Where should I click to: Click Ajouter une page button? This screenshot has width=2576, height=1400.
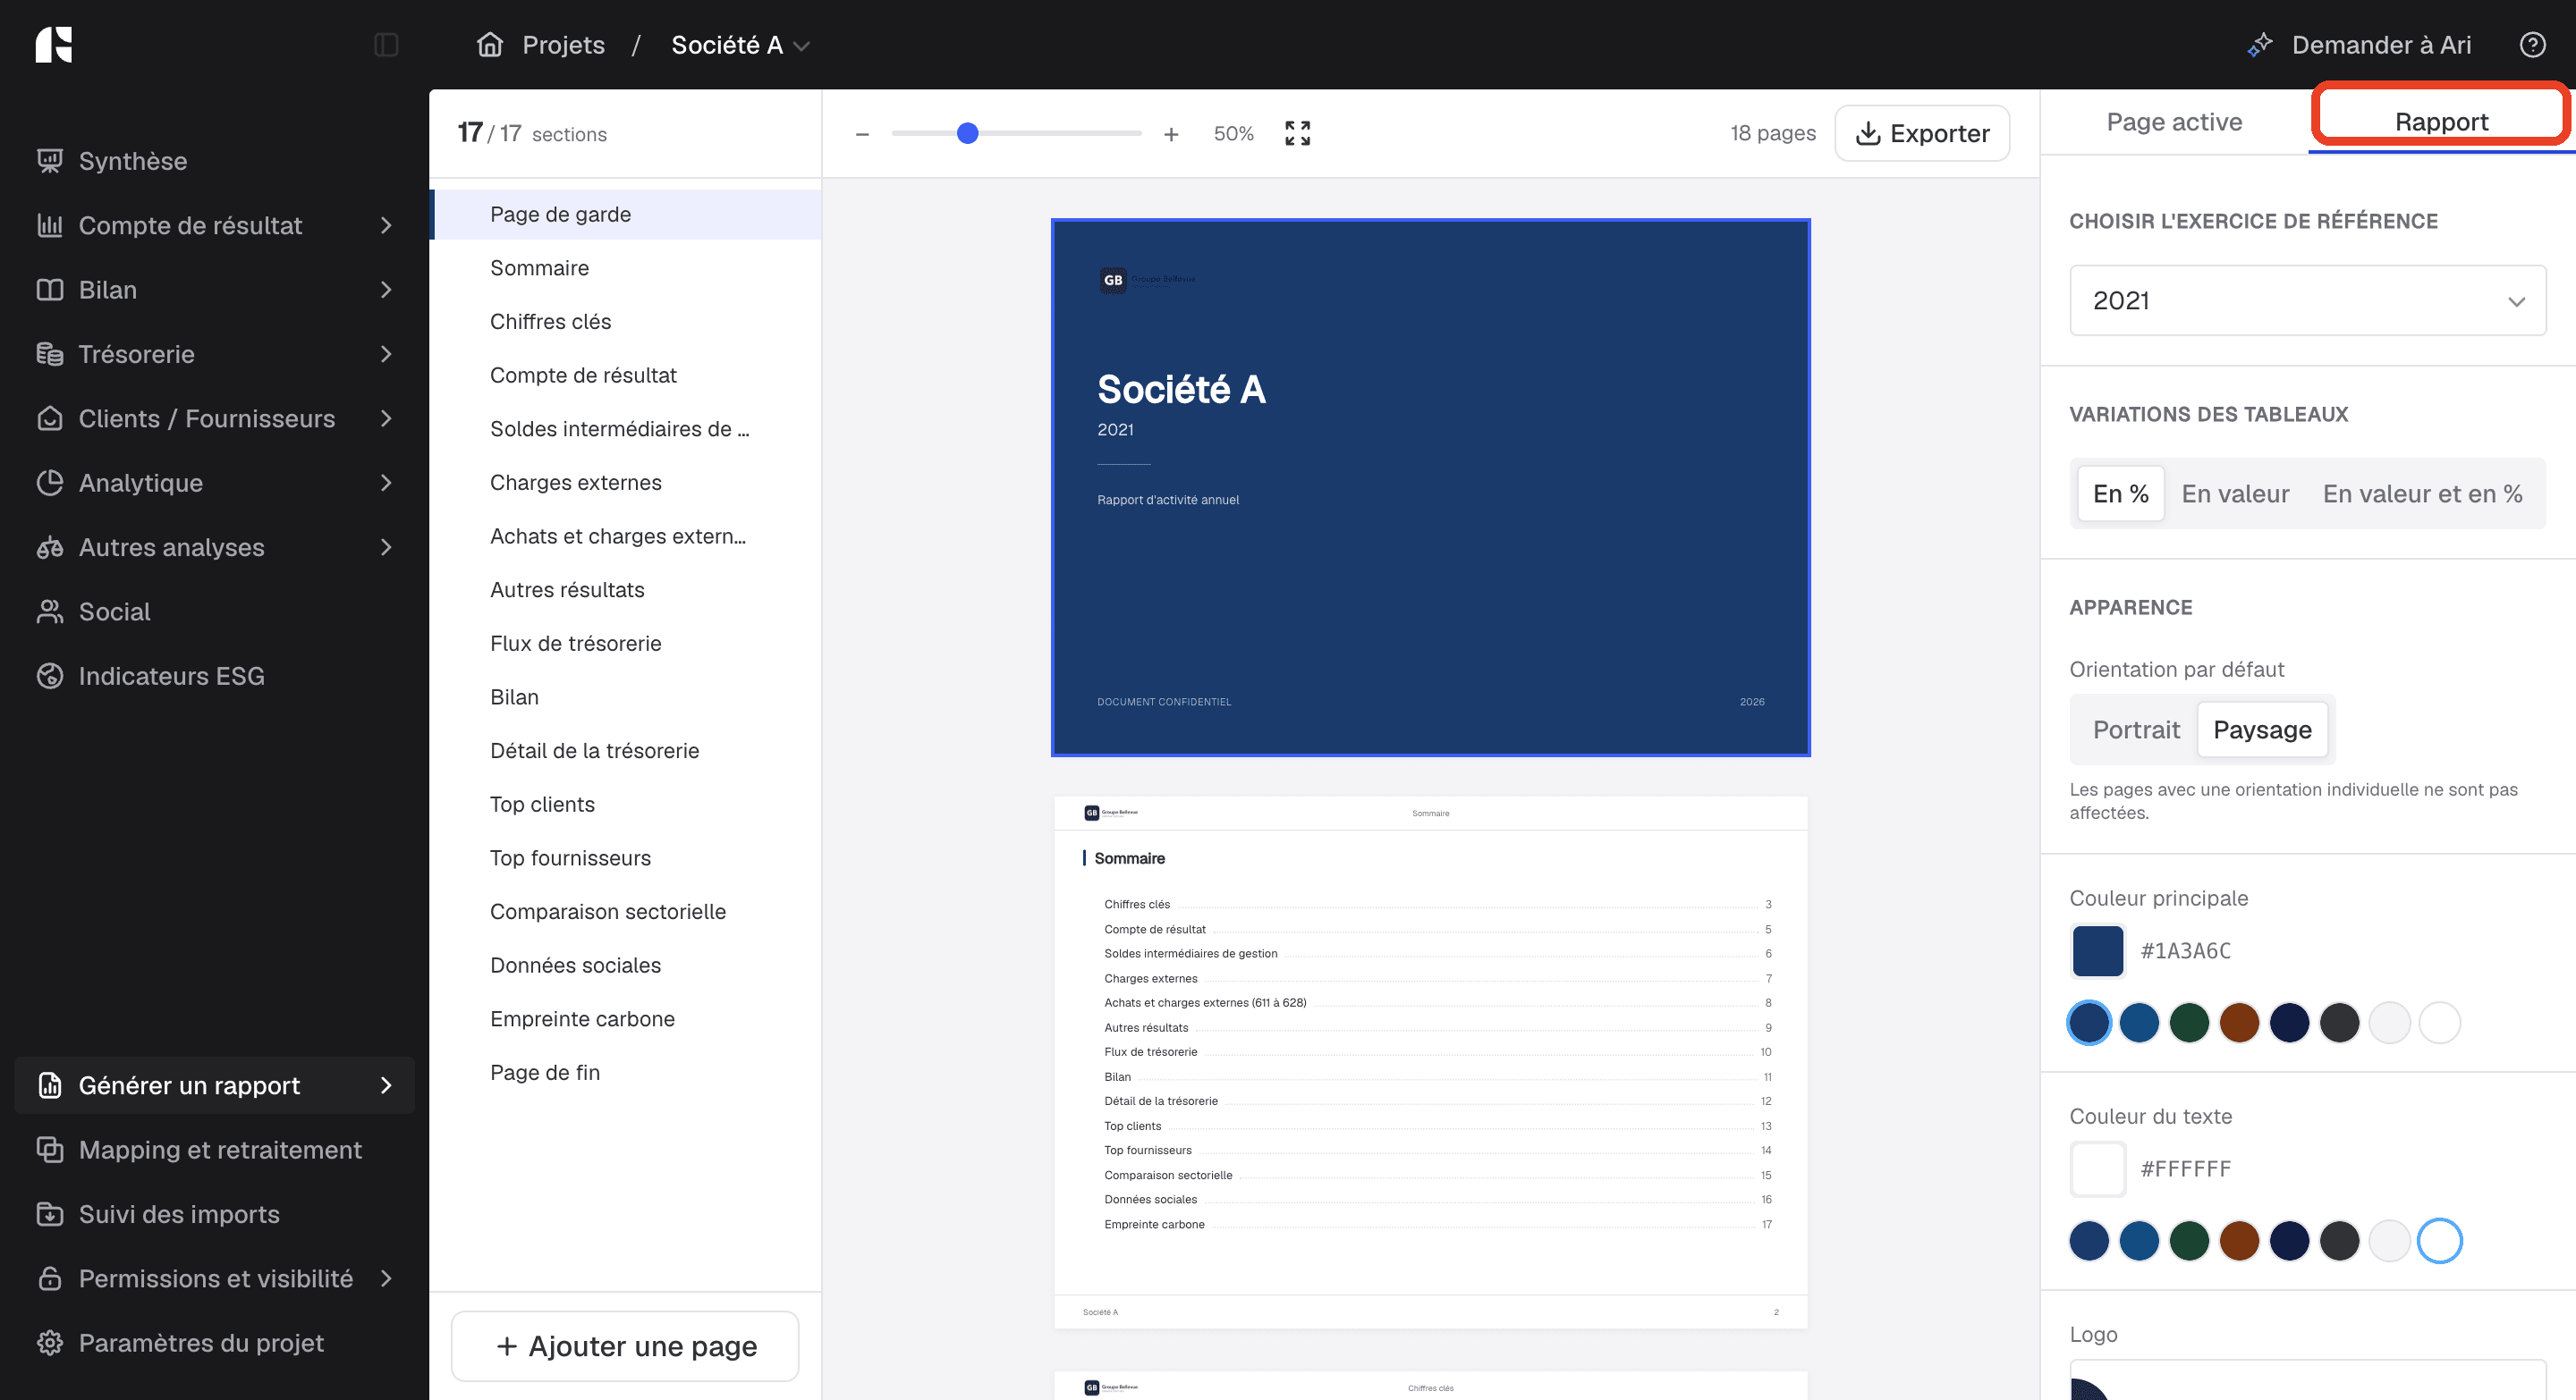click(x=625, y=1346)
